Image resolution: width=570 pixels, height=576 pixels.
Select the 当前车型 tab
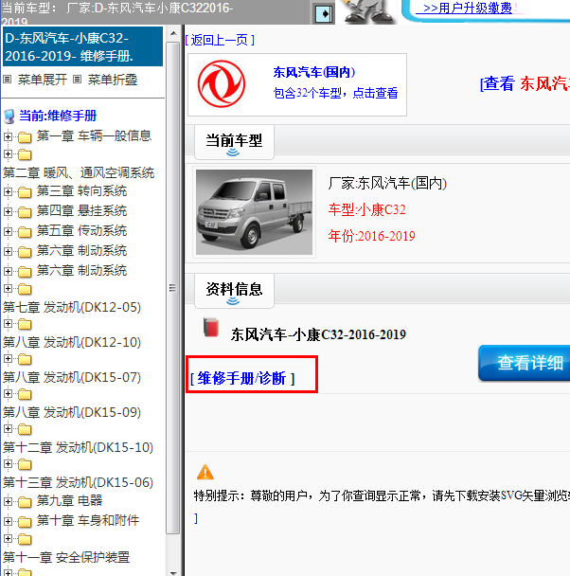pyautogui.click(x=234, y=142)
